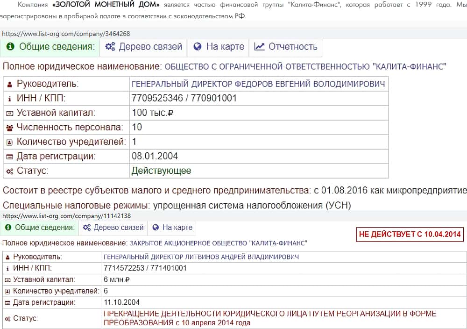Click line 'Состоит в реестре субъектов малого'
Image resolution: width=467 pixels, height=329 pixels.
coord(235,190)
